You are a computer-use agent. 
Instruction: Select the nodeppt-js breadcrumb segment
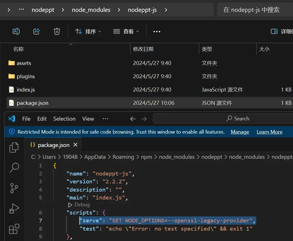point(142,10)
